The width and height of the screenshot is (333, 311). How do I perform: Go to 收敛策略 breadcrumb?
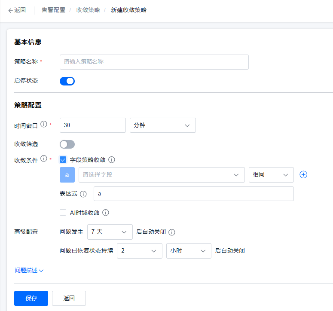88,10
